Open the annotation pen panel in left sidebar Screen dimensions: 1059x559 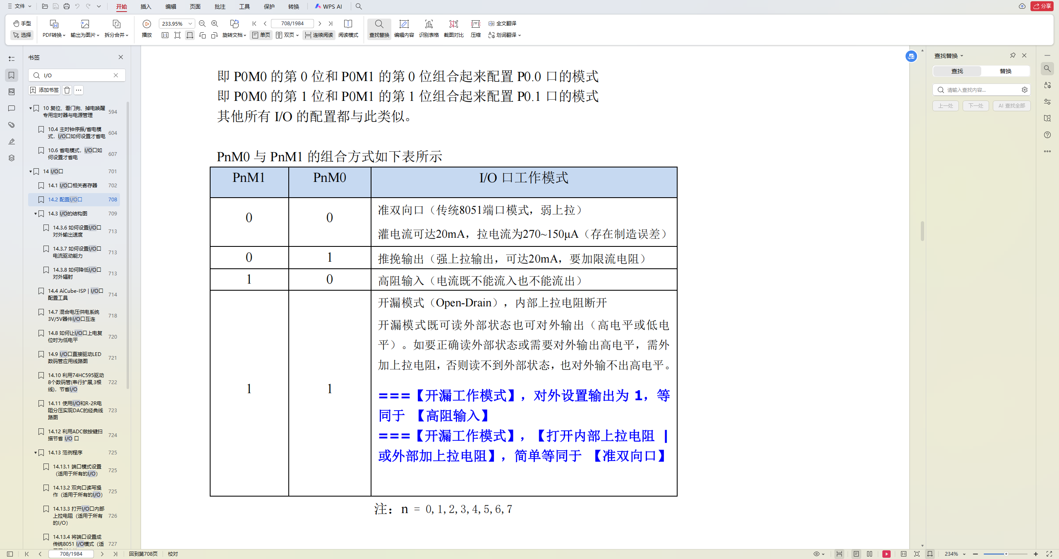coord(11,141)
